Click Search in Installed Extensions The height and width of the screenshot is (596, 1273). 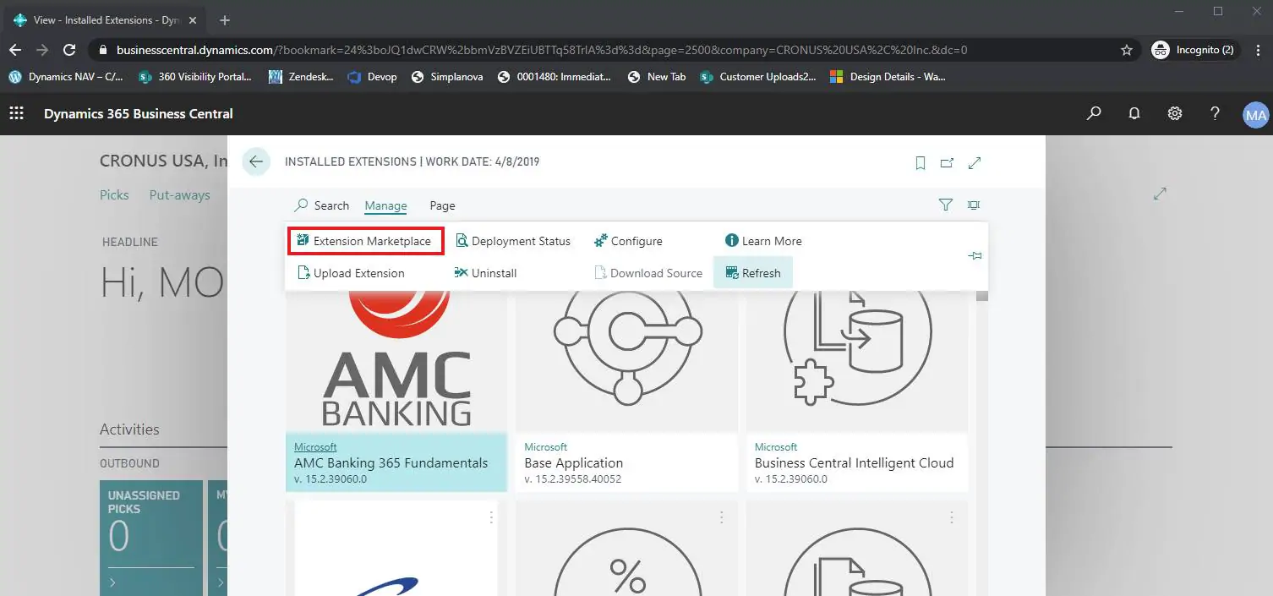click(322, 205)
